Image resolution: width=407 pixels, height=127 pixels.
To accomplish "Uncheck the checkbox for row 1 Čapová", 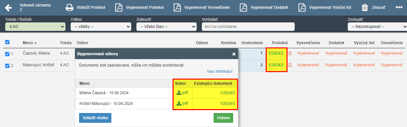I will point(7,54).
